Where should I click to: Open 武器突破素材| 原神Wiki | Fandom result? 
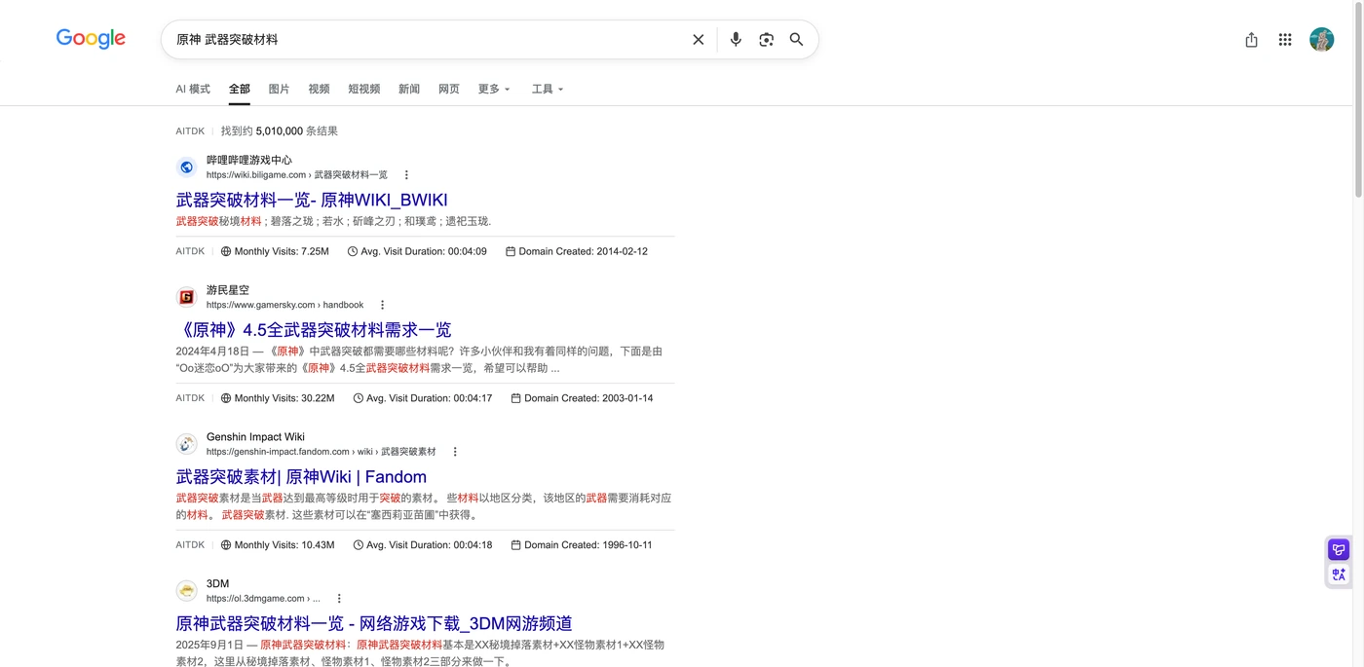[x=301, y=476]
